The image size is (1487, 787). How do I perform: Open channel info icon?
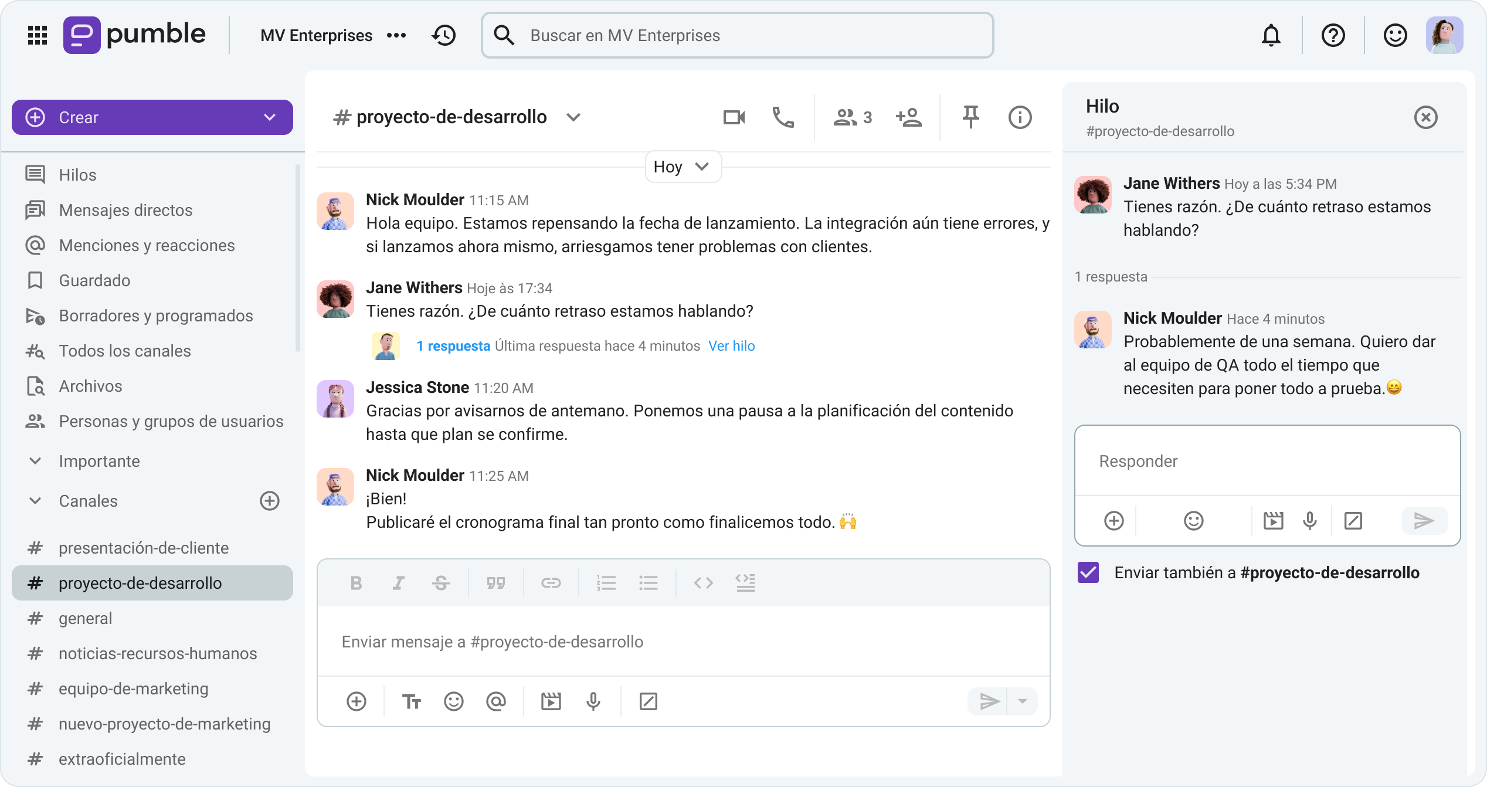pos(1020,117)
